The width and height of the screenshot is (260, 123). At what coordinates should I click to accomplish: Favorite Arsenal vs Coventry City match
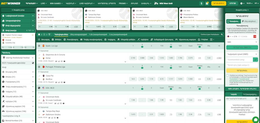tap(33, 35)
